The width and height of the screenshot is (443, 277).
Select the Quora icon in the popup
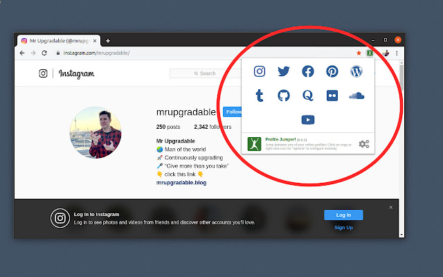pos(308,96)
